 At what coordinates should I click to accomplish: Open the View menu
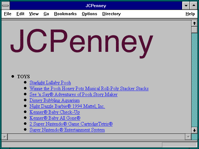coord(34,14)
